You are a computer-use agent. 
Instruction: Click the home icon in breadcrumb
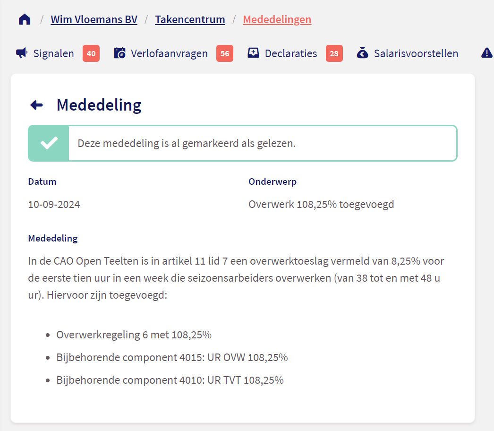click(x=25, y=20)
